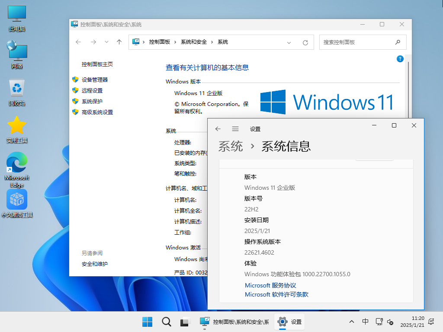
Task: Expand chevron after 控制面板 breadcrumb
Action: (175, 42)
